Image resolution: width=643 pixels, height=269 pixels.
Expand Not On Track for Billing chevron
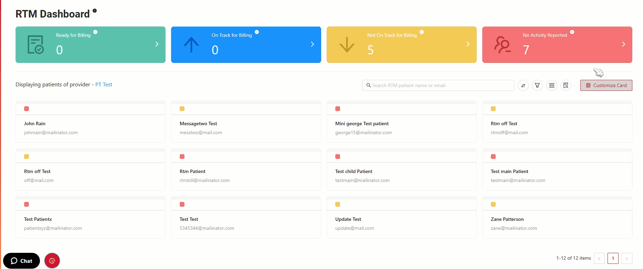pyautogui.click(x=468, y=44)
